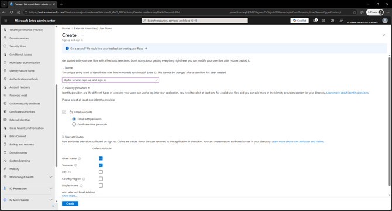Open the feedback icon in top bar
This screenshot has width=392, height=211.
[341, 21]
